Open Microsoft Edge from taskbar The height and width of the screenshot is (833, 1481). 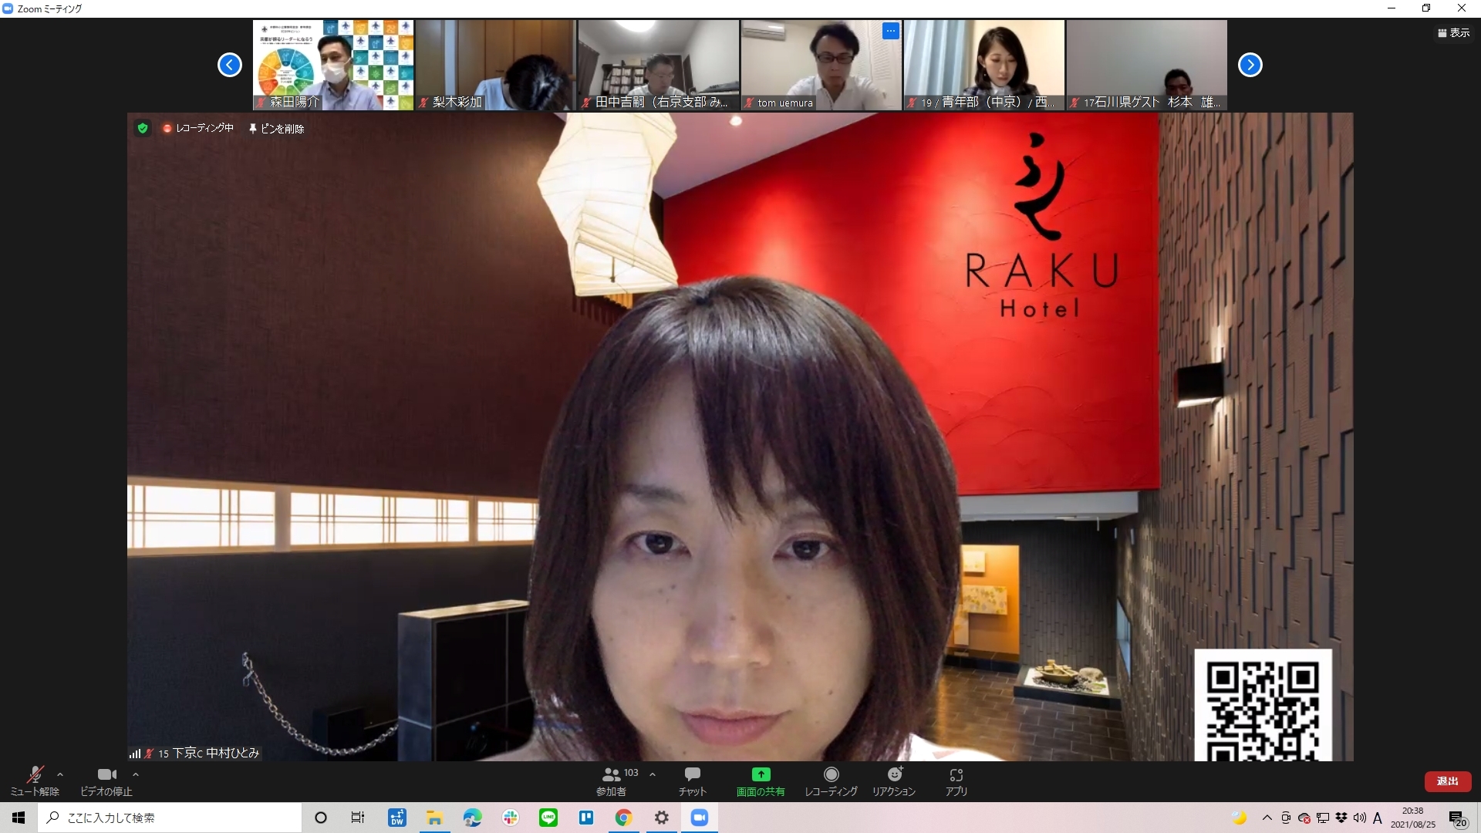click(x=473, y=818)
